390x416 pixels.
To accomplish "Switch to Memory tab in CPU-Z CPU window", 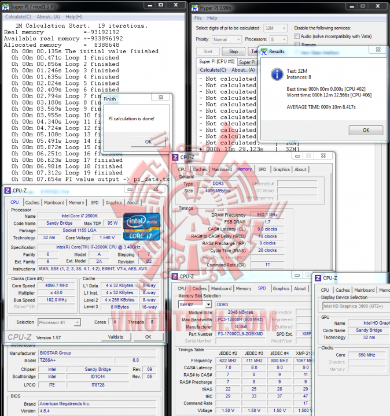I will click(x=76, y=202).
